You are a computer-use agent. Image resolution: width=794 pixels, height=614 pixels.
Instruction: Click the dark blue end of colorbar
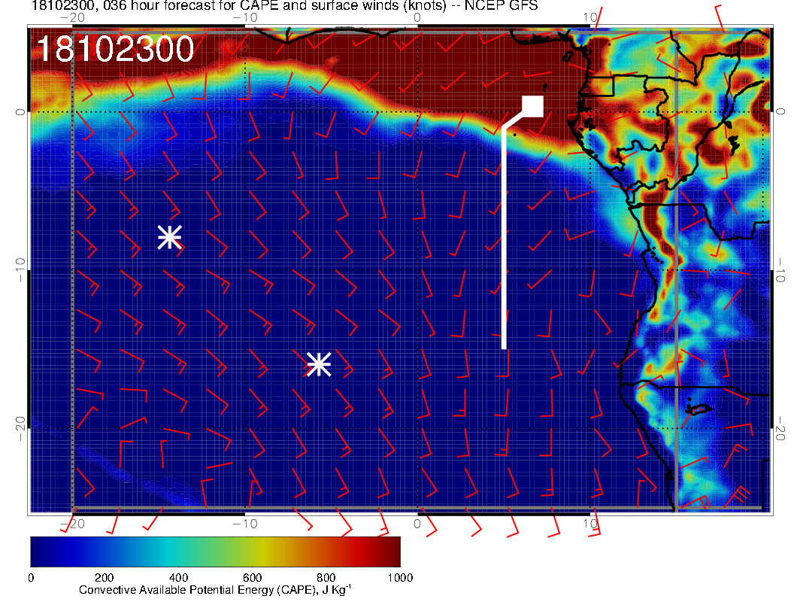39,551
